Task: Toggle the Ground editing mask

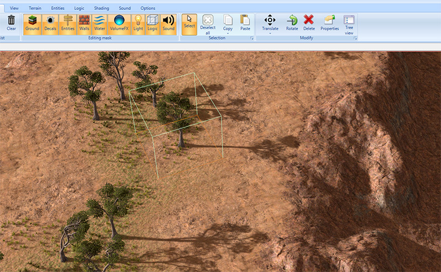Action: click(33, 24)
